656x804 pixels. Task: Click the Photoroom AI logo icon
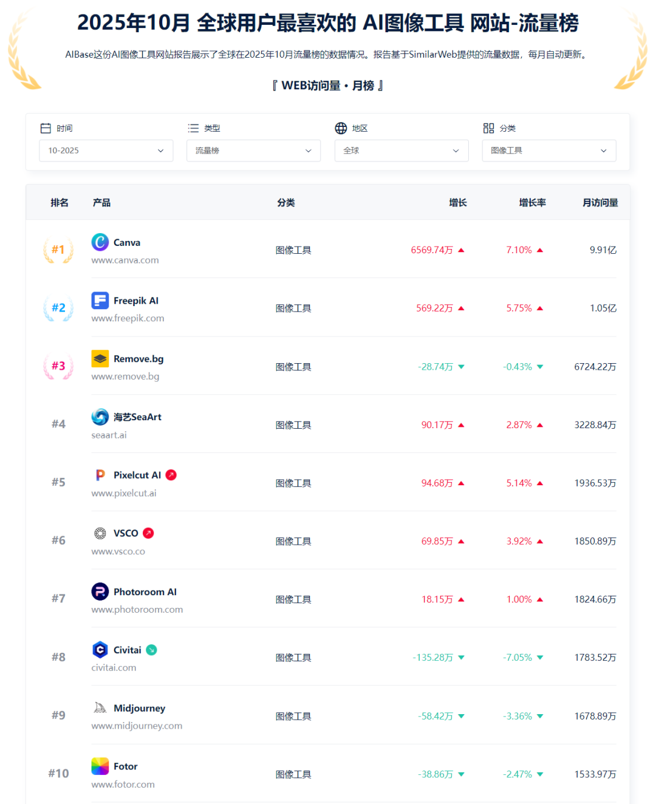(x=100, y=591)
